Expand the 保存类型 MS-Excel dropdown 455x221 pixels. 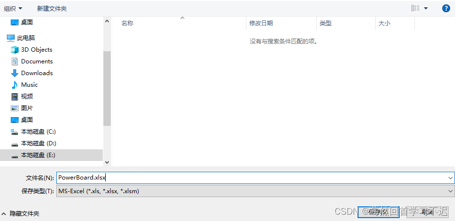tap(450, 191)
